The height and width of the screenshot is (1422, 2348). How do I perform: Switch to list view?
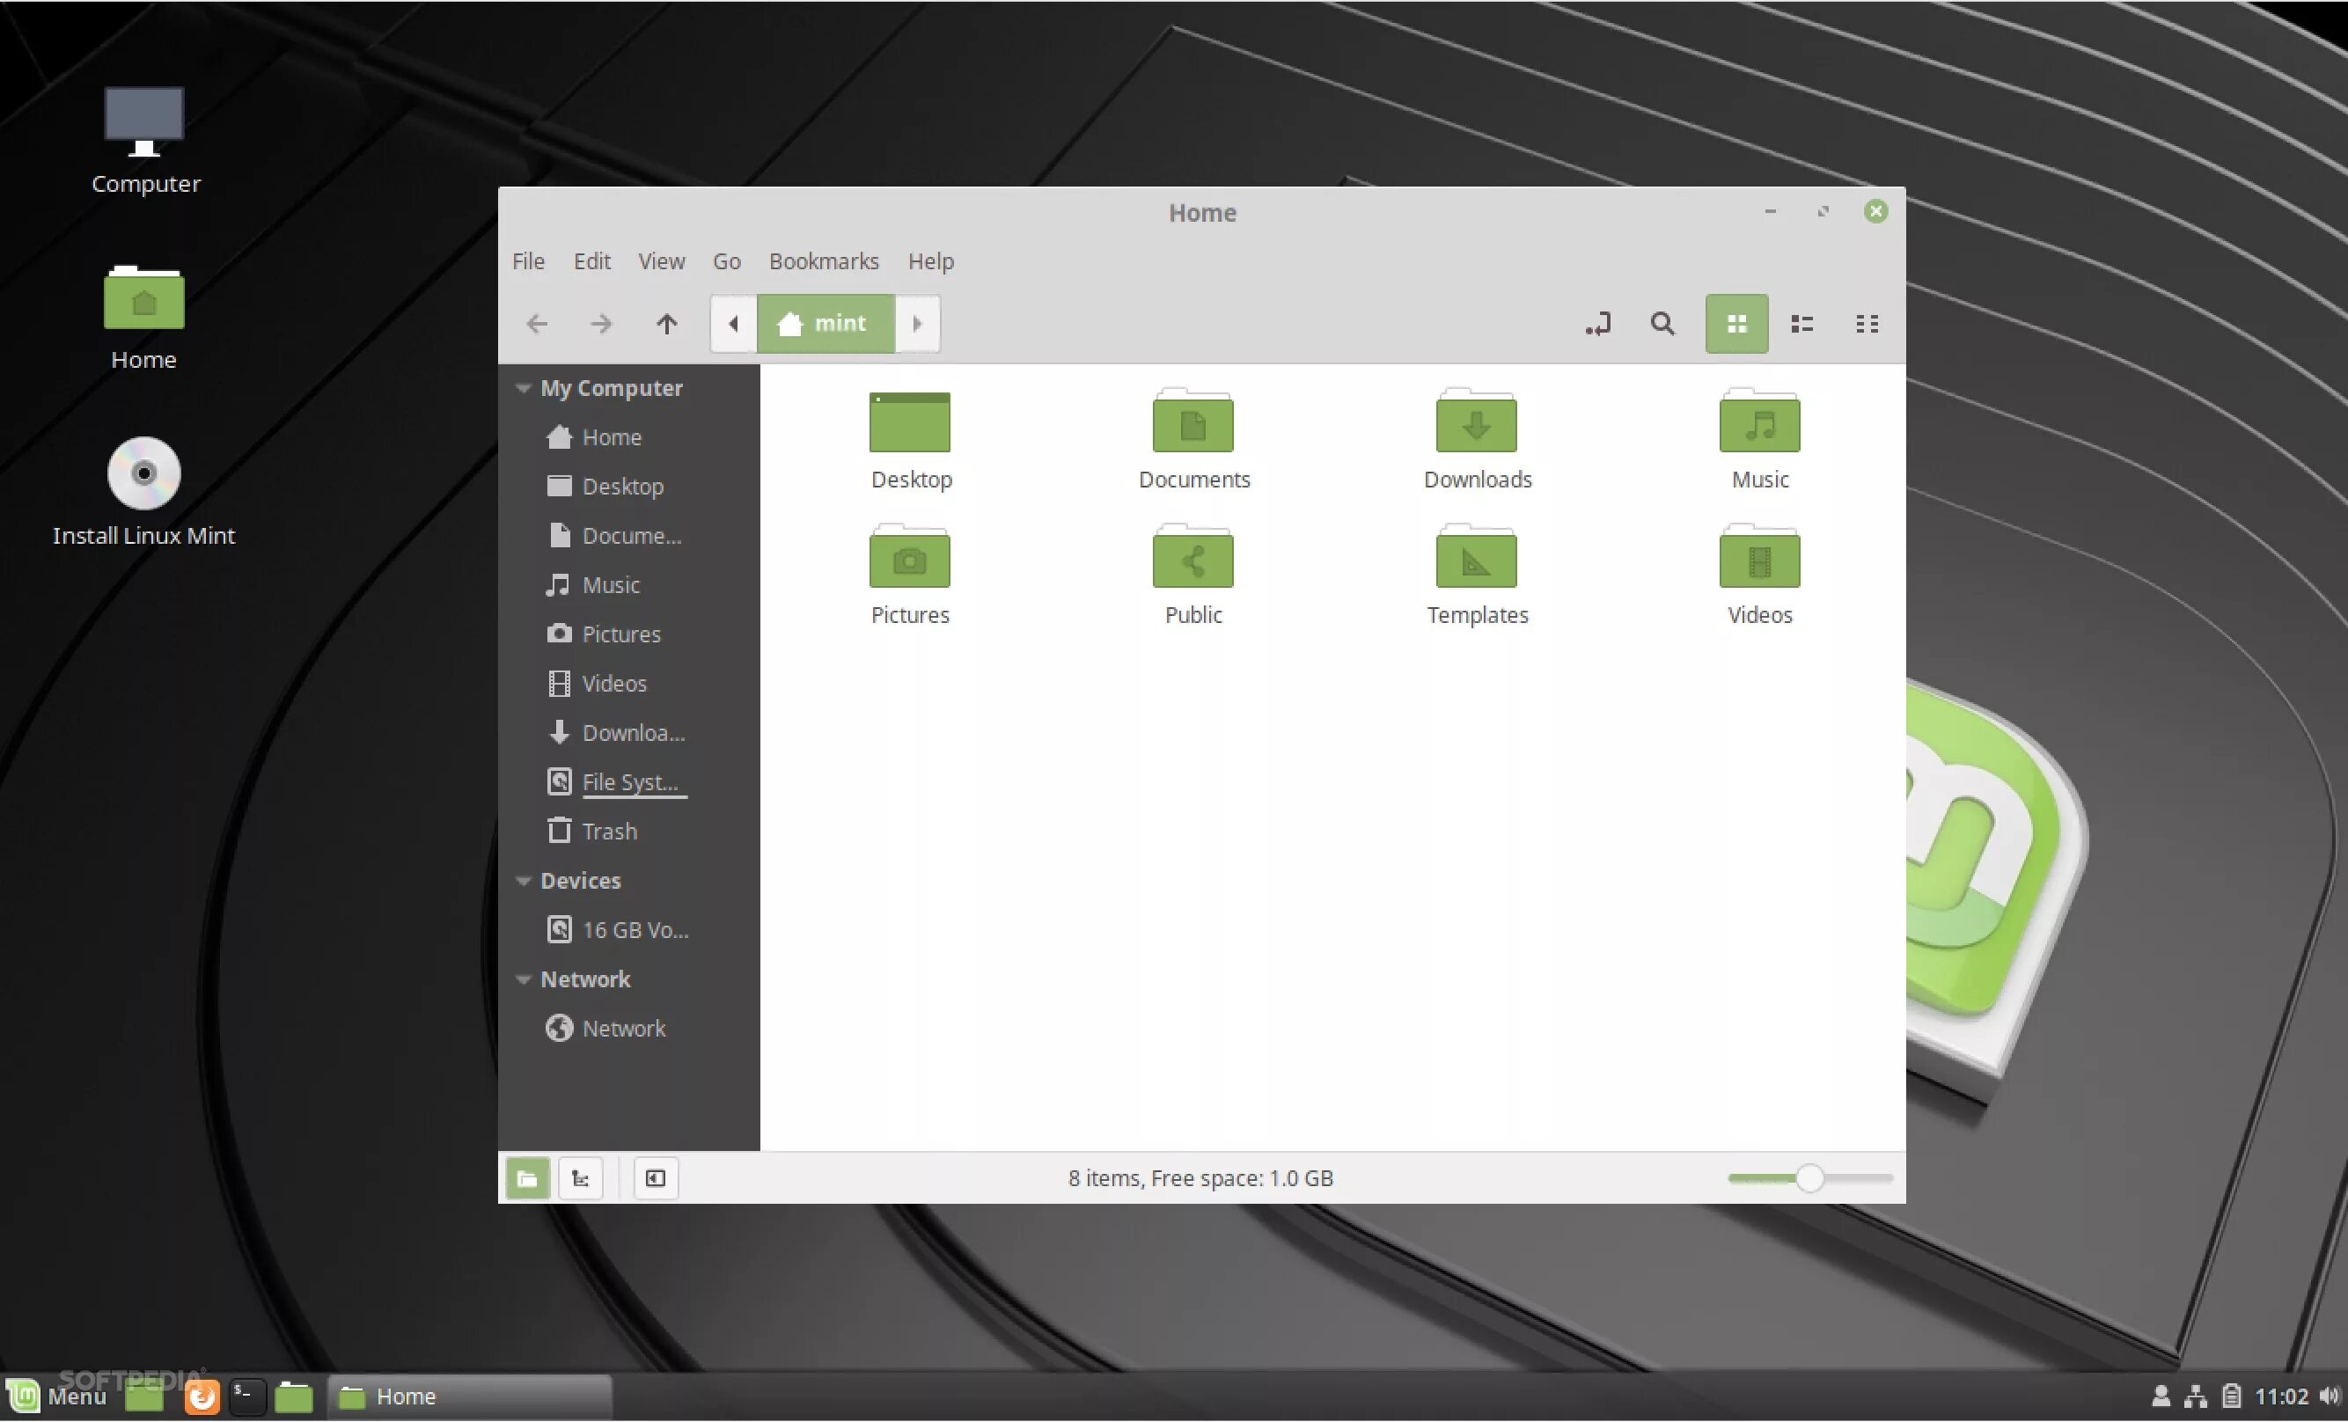tap(1801, 324)
